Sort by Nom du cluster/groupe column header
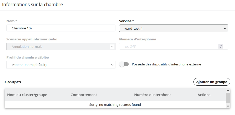The height and width of the screenshot is (115, 235). coord(27,95)
